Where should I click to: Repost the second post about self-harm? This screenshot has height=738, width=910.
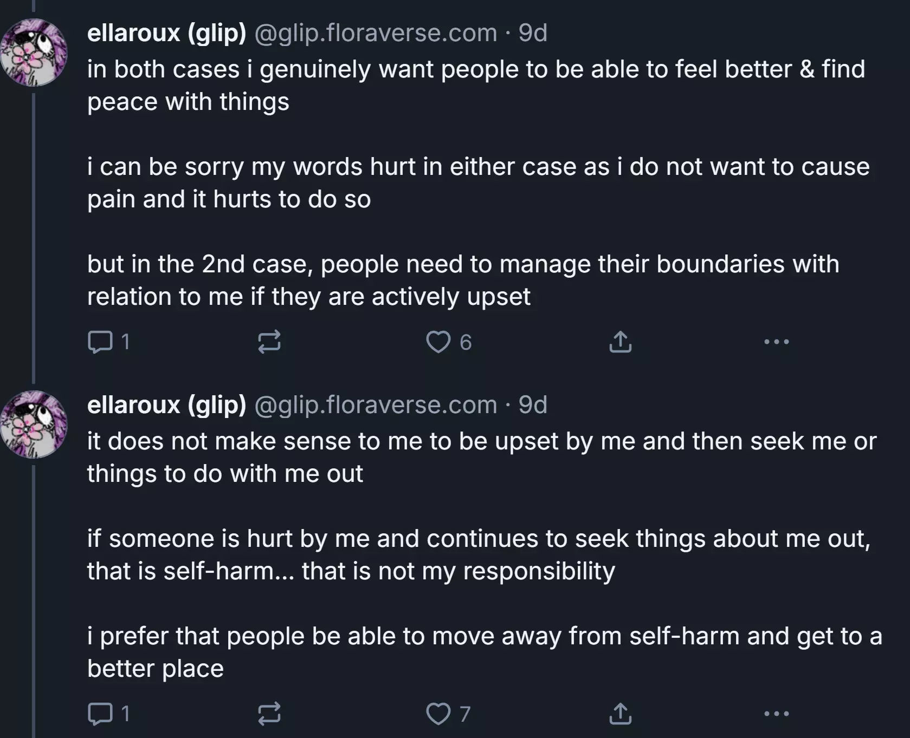click(x=269, y=714)
